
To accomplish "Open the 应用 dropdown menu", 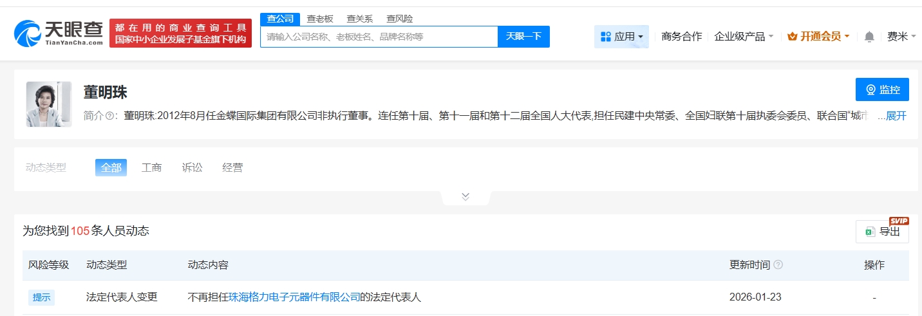I will tap(621, 37).
